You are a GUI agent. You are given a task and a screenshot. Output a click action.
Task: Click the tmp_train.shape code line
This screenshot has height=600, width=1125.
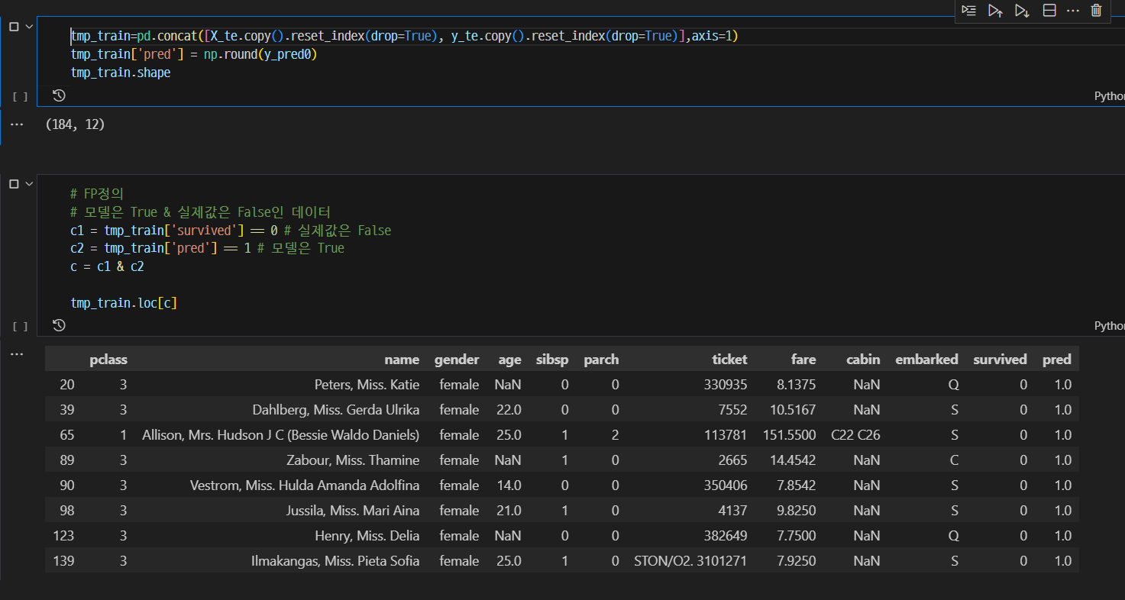[x=121, y=73]
